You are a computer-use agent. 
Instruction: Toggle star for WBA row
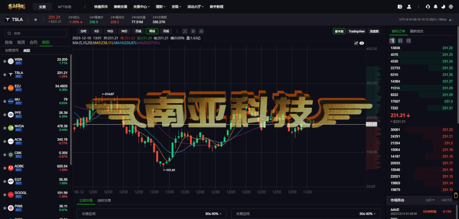click(x=4, y=61)
